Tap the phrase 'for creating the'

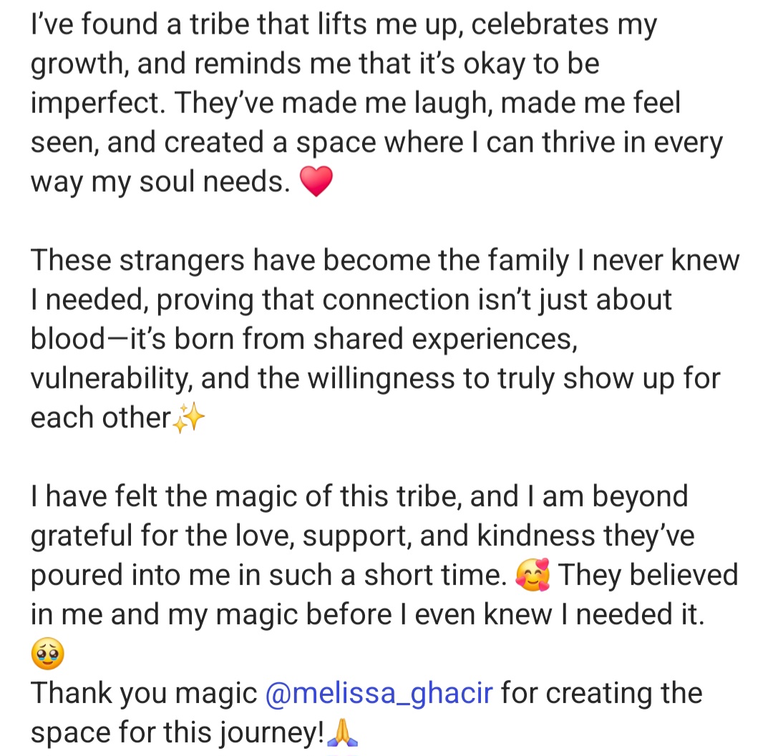(601, 694)
